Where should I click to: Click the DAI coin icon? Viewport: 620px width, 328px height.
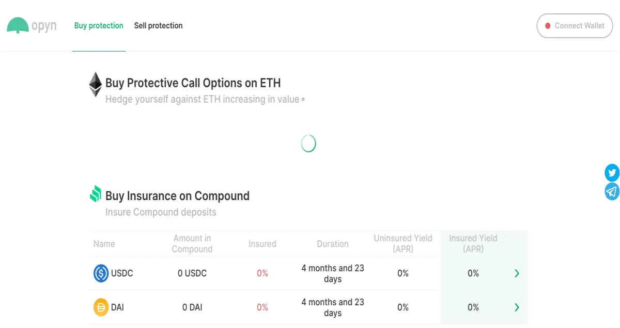[x=101, y=307]
